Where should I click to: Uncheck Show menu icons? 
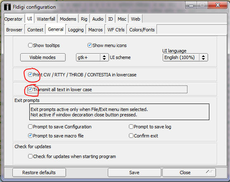tap(90, 45)
